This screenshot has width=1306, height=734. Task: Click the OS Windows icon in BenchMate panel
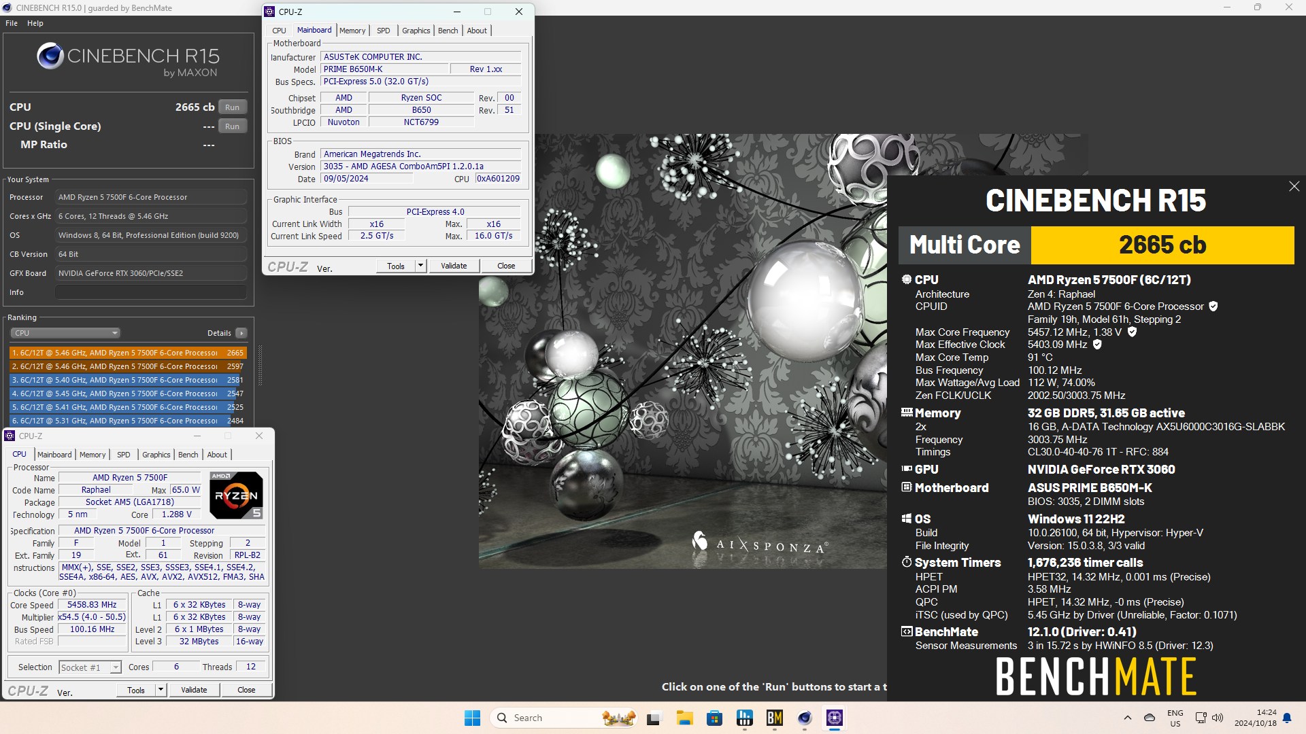point(907,519)
